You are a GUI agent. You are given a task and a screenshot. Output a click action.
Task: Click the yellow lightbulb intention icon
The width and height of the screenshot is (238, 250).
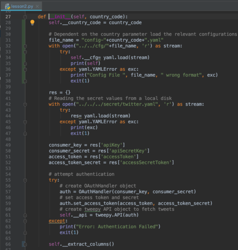[x=32, y=22]
